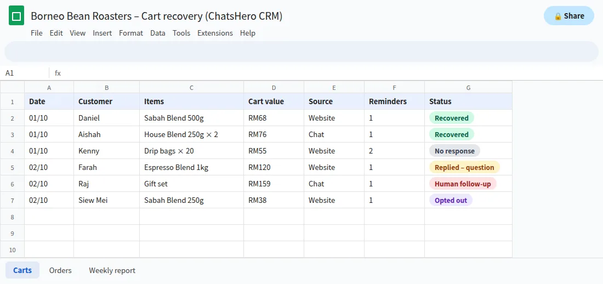This screenshot has width=603, height=284.
Task: Open the Format menu
Action: click(x=131, y=33)
